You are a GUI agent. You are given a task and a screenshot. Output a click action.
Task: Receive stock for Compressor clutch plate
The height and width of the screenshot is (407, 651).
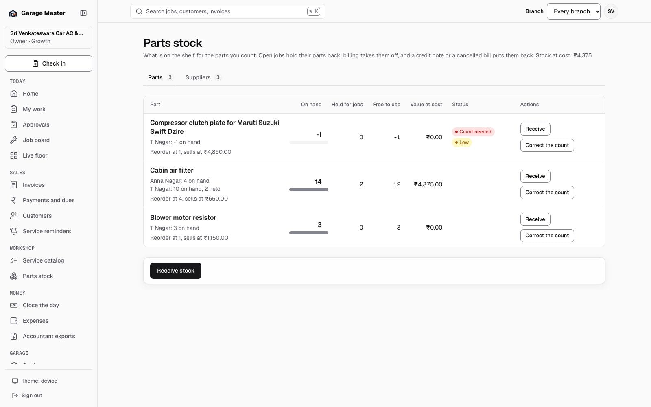coord(535,129)
